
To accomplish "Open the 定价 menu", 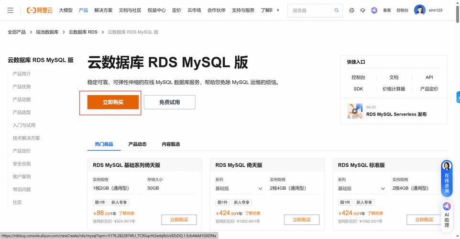I will 176,10.
